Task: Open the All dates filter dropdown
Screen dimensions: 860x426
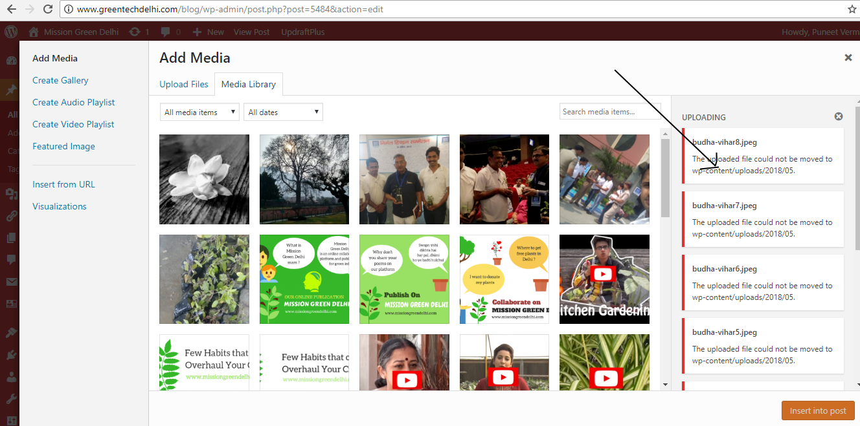Action: 283,112
